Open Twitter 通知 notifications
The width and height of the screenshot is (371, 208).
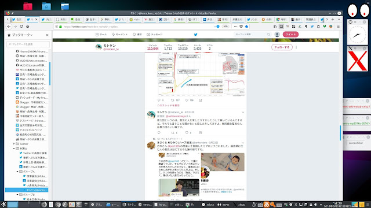[x=137, y=35]
